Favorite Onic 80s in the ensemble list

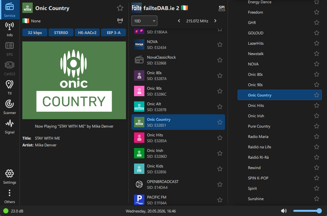coord(220,75)
